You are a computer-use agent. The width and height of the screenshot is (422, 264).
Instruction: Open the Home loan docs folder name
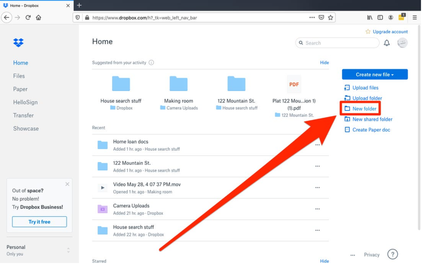point(131,142)
